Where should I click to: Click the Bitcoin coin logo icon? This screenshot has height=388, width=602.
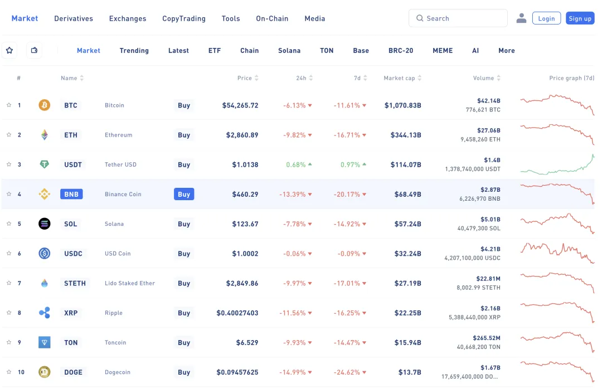coord(45,105)
